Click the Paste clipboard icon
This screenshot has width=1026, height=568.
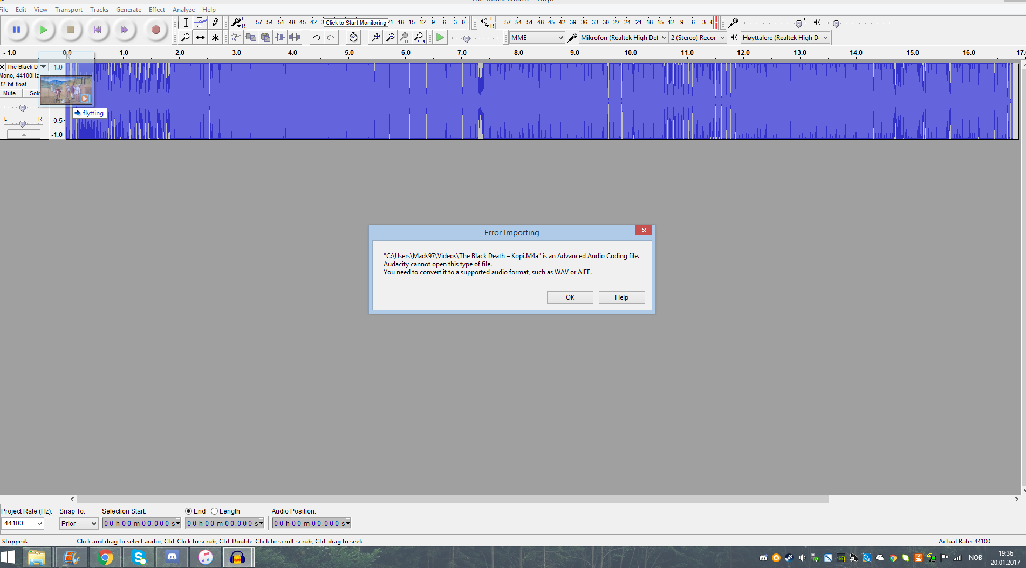(265, 37)
